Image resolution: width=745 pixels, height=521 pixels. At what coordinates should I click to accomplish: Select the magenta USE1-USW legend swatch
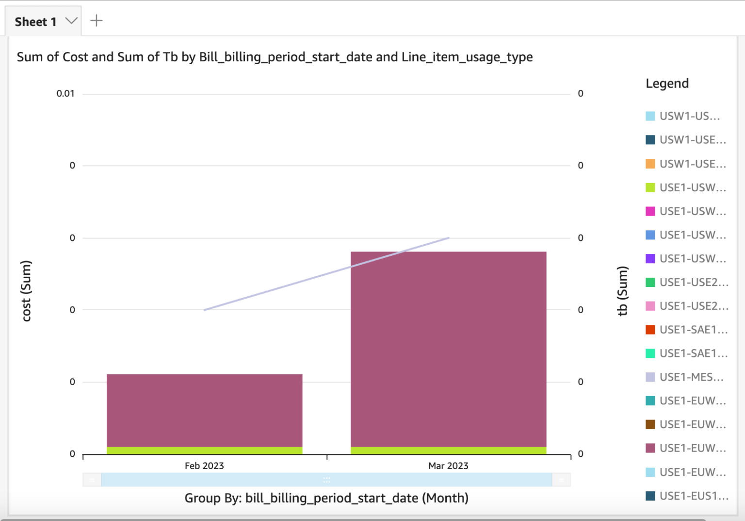[650, 211]
